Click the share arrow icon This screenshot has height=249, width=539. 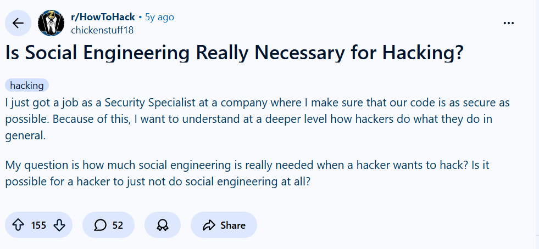(x=209, y=225)
